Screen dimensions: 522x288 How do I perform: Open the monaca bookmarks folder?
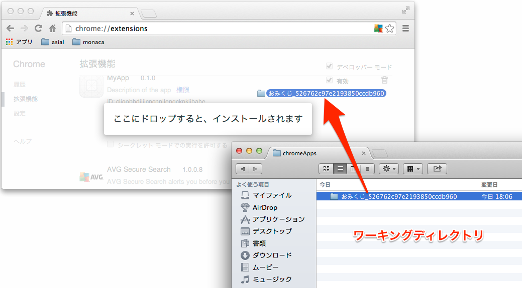click(88, 42)
